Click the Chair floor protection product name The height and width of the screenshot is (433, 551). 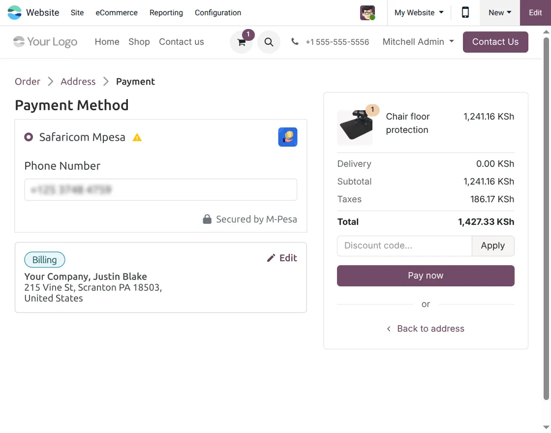coord(408,123)
